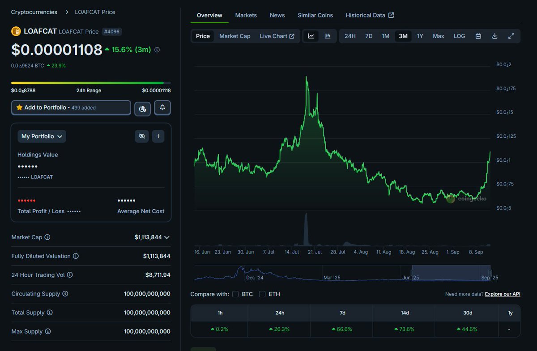Open the News tab
Viewport: 537px width, 351px height.
click(277, 15)
